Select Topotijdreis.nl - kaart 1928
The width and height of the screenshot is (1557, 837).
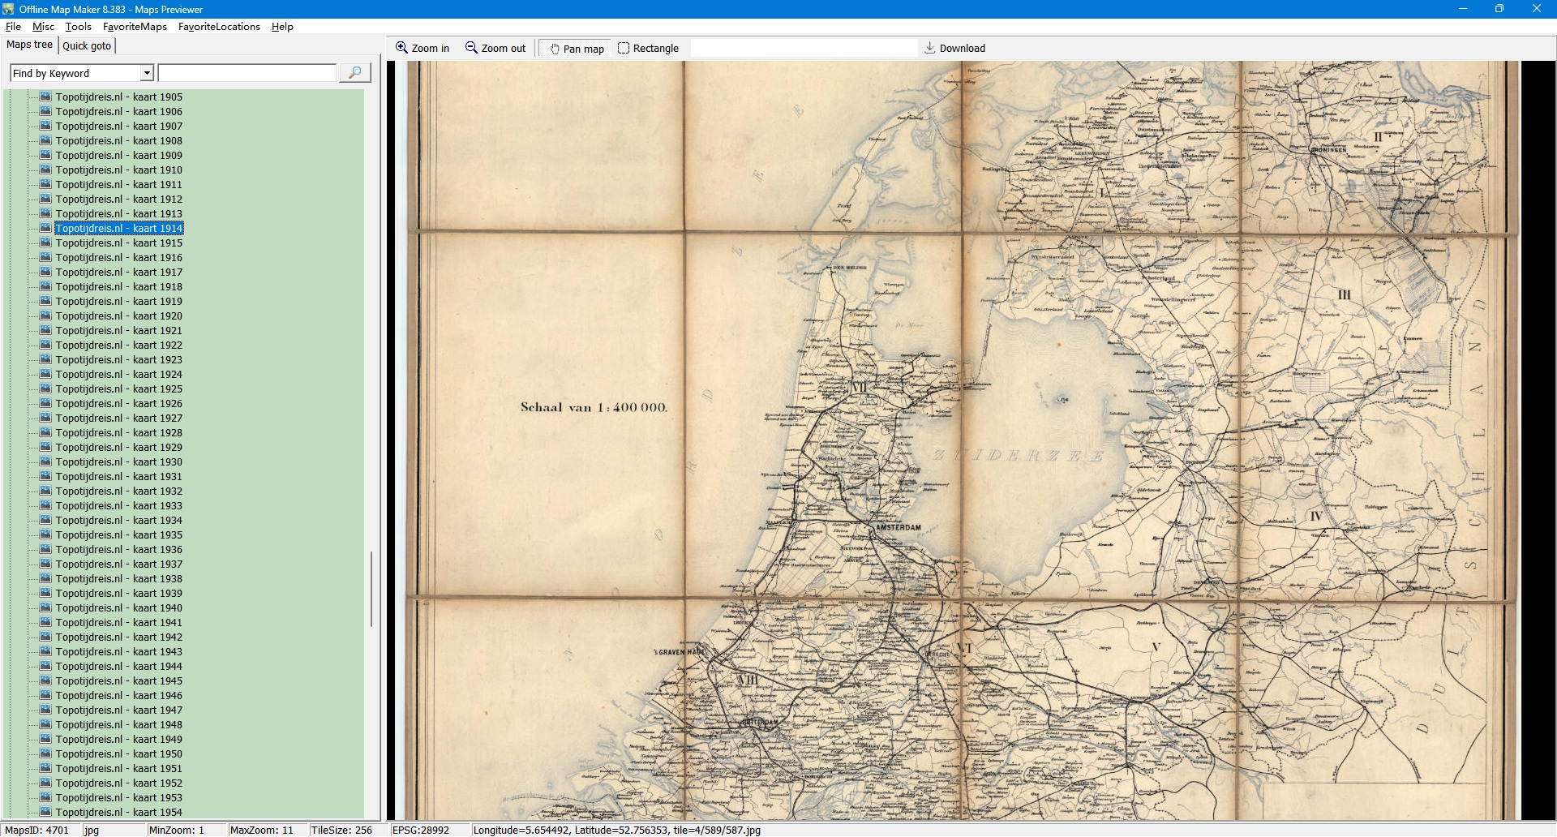coord(118,432)
